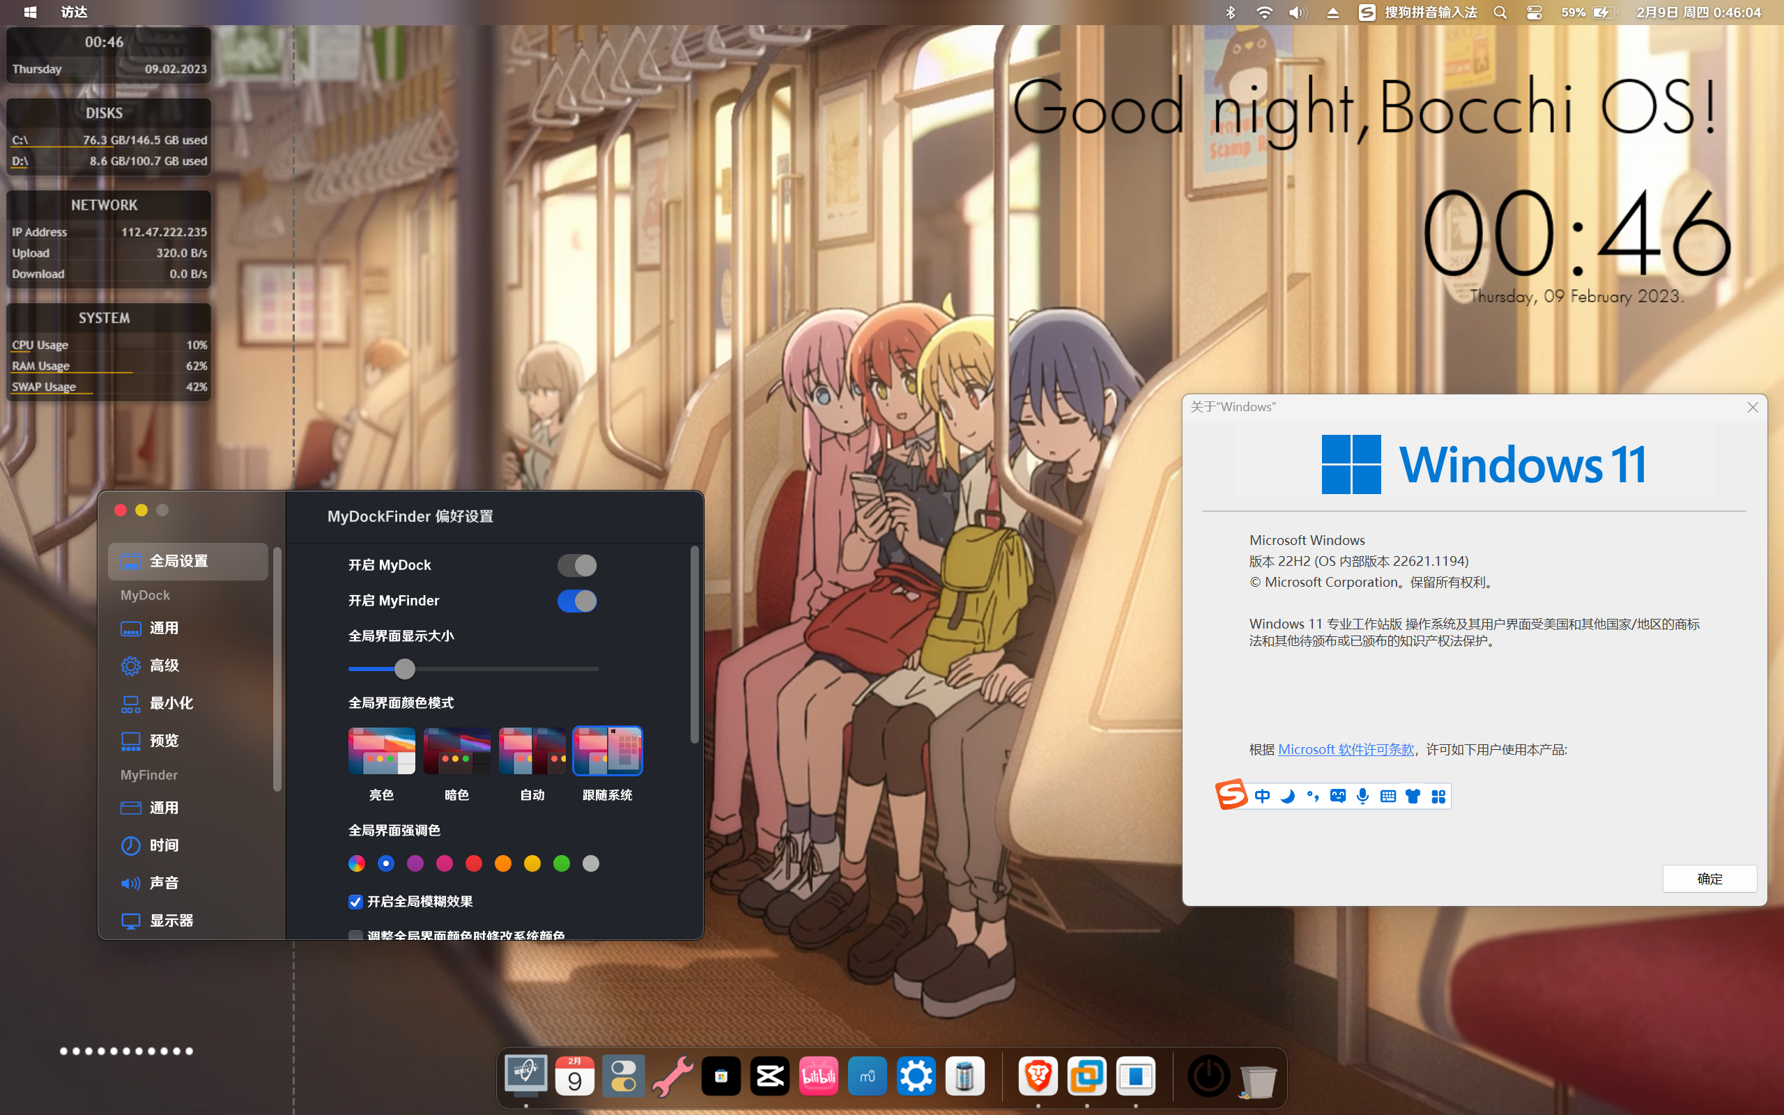
Task: Open Sogou skins via the shirt icon
Action: [1413, 797]
